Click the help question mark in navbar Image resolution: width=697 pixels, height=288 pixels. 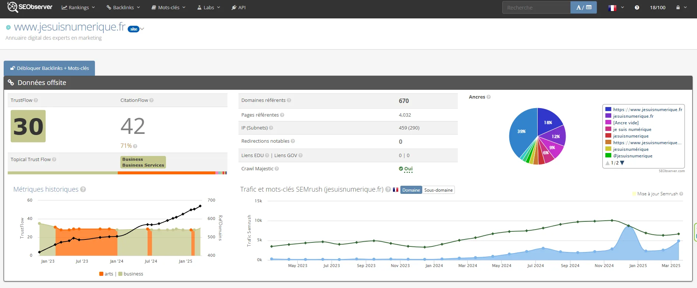click(637, 7)
